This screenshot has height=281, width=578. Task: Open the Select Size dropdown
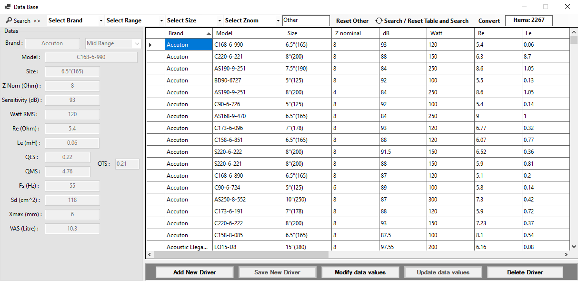pos(194,20)
